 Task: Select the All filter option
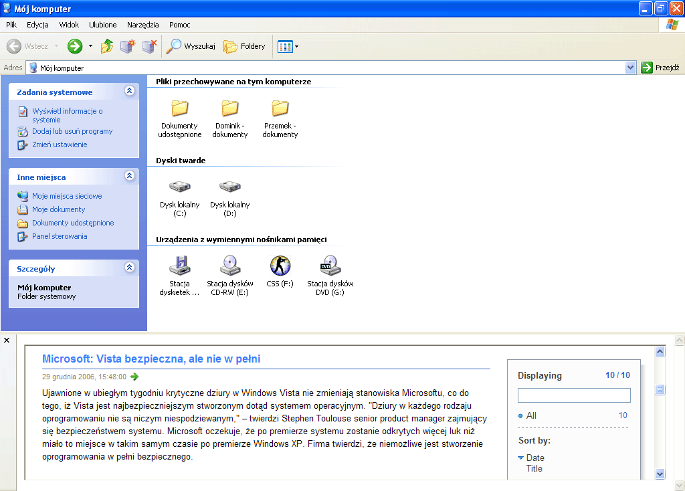531,415
